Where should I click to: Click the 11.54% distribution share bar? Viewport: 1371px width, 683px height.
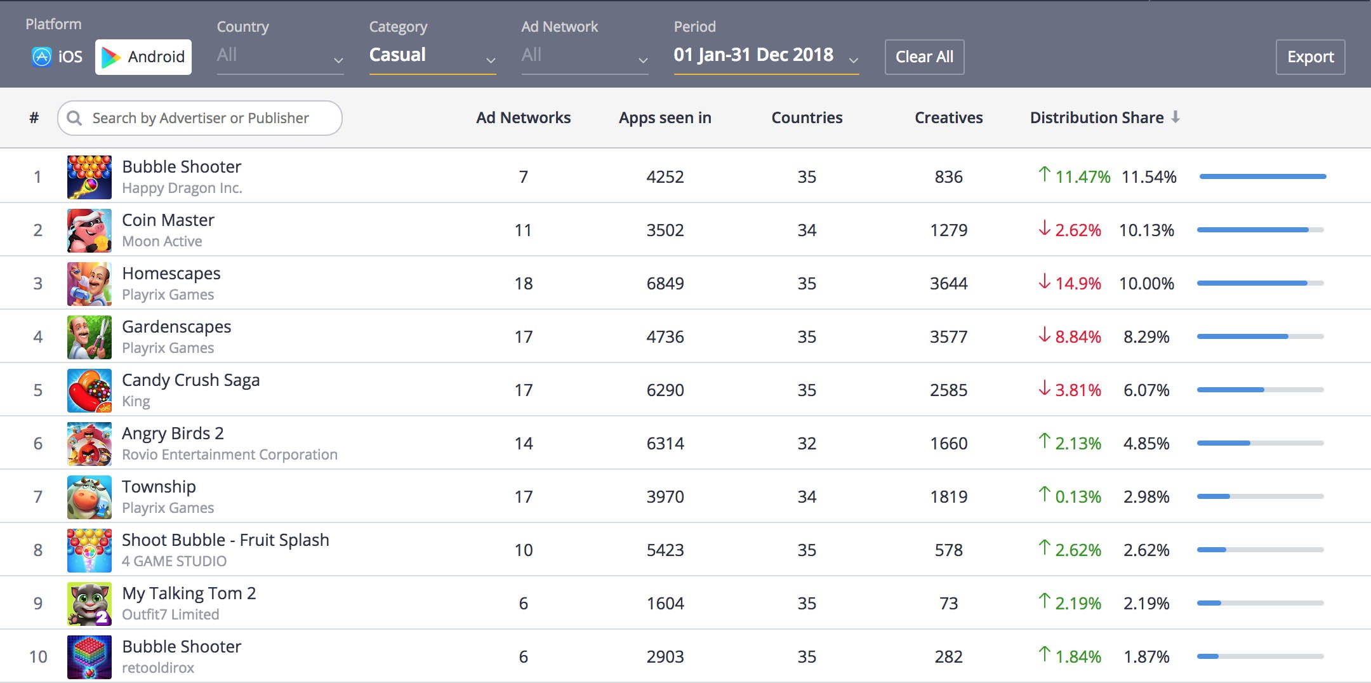pyautogui.click(x=1262, y=176)
